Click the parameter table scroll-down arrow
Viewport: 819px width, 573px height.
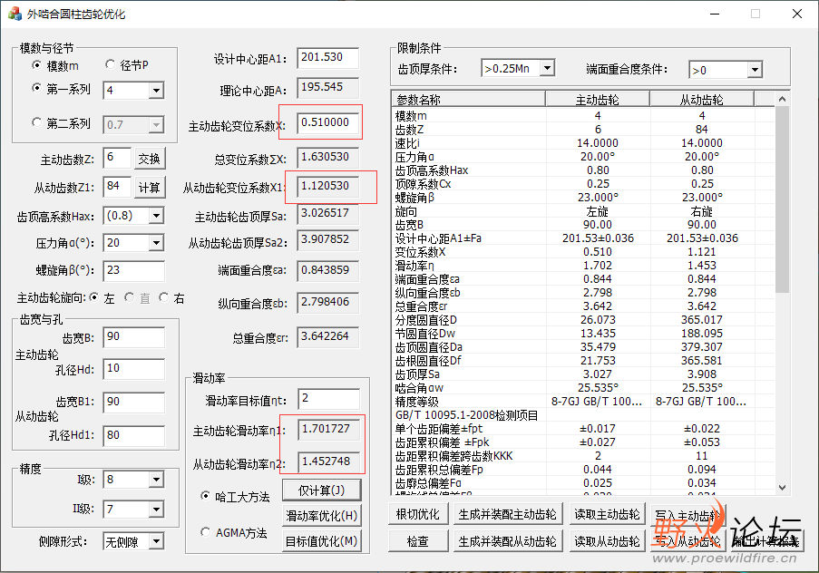(x=782, y=488)
